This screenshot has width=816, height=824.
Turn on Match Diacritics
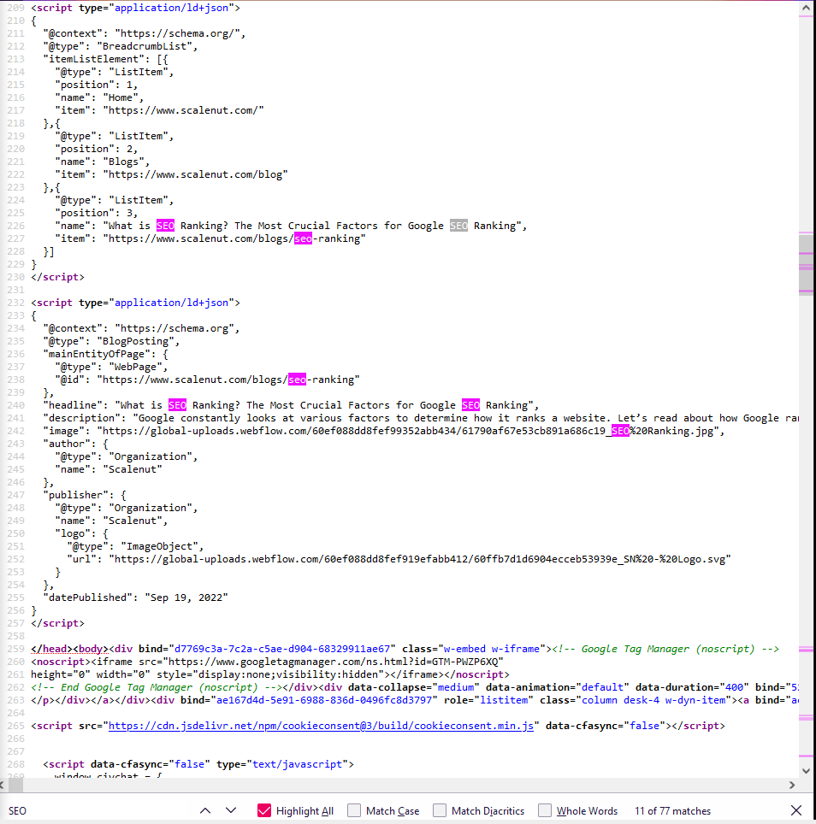click(x=440, y=810)
